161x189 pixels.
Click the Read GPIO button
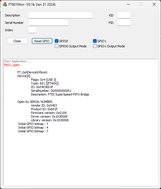42,41
